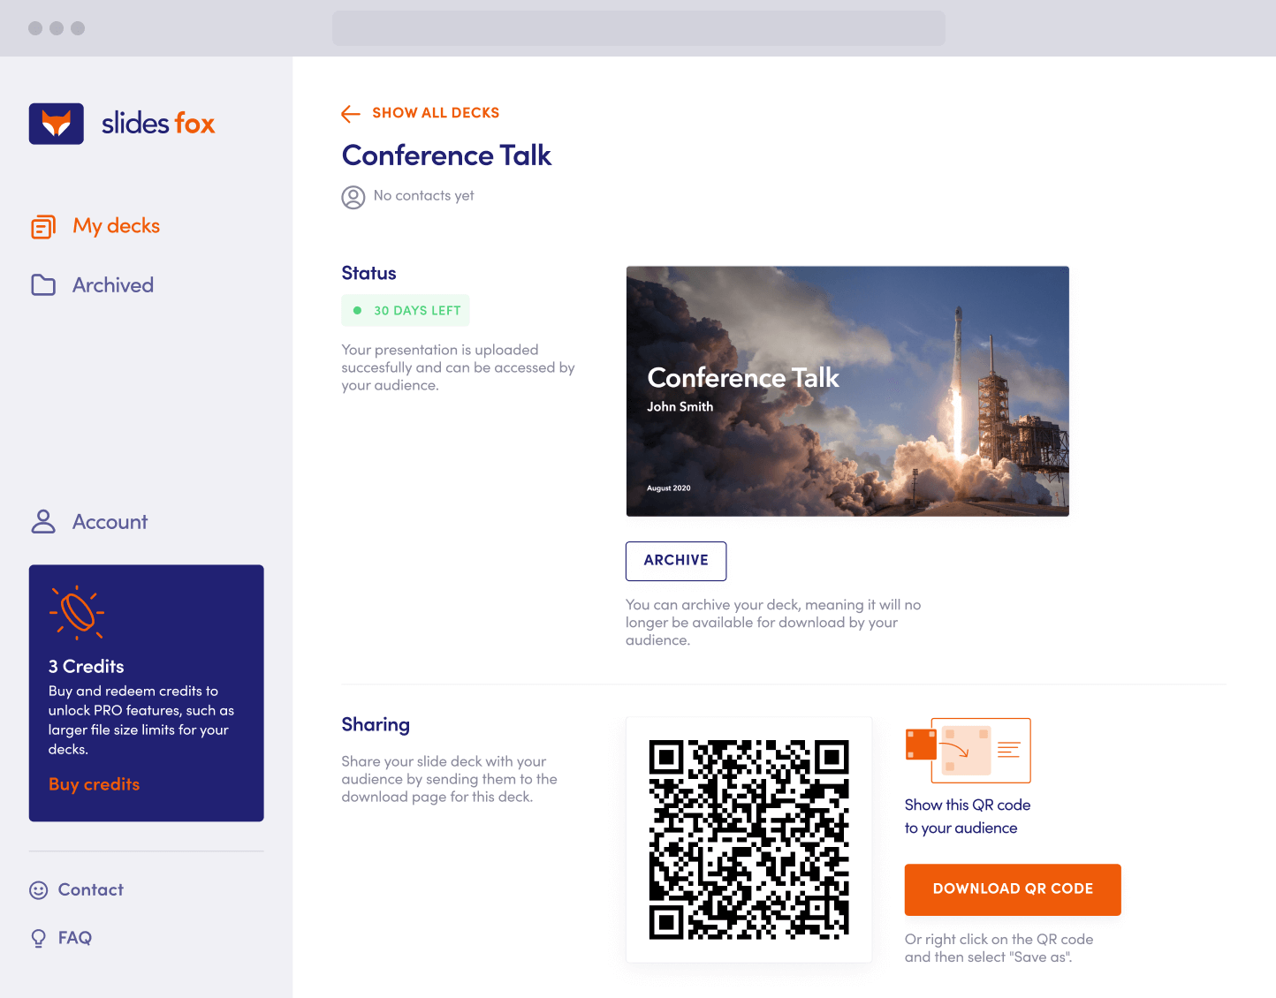1276x998 pixels.
Task: Open the My decks menu item
Action: click(116, 226)
